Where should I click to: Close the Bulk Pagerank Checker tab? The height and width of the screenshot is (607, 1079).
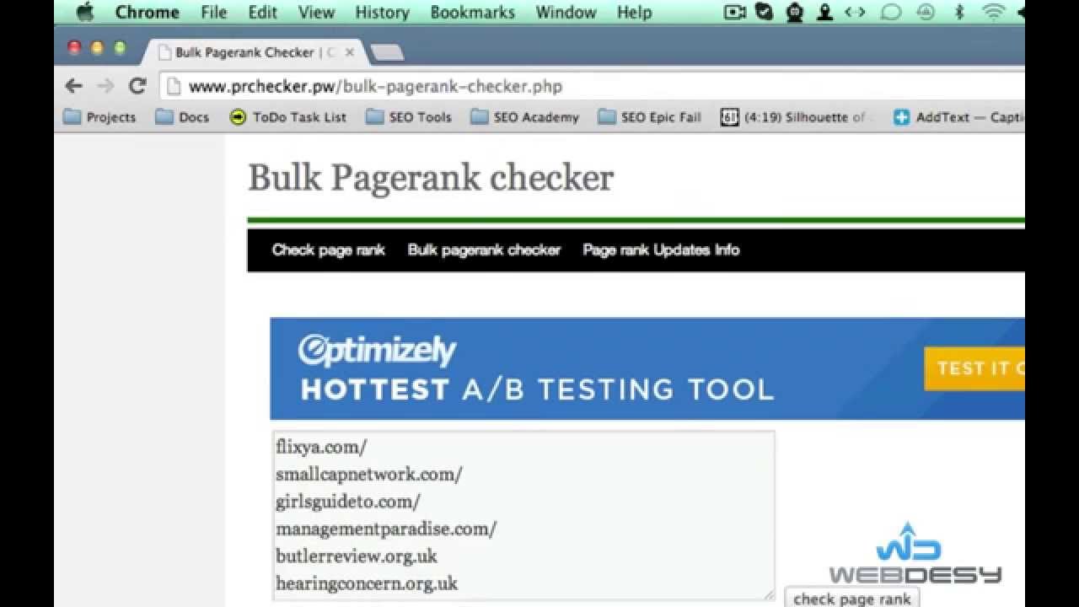tap(350, 52)
